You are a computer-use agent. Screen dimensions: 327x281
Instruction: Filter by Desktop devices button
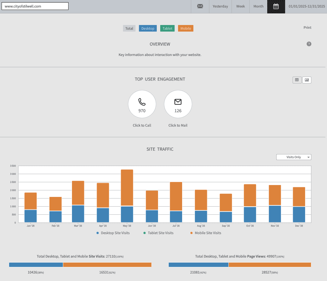148,28
